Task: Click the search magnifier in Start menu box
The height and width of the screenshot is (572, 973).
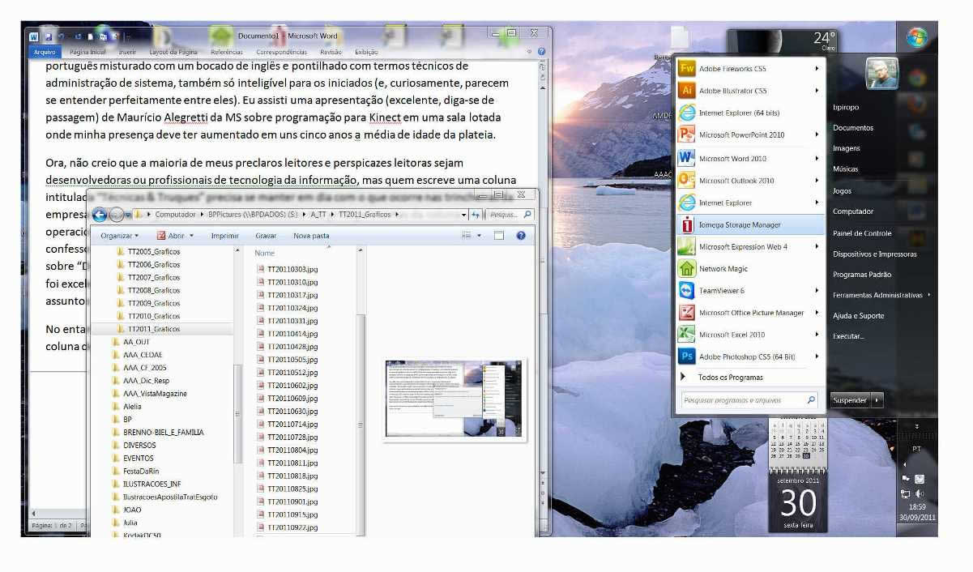Action: tap(811, 400)
